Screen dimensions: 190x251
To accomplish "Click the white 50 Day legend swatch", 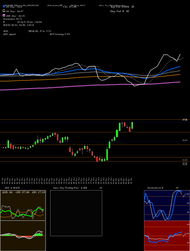I will pyautogui.click(x=4, y=11).
